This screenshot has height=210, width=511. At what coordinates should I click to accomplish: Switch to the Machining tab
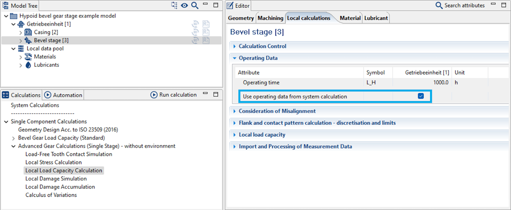click(270, 18)
